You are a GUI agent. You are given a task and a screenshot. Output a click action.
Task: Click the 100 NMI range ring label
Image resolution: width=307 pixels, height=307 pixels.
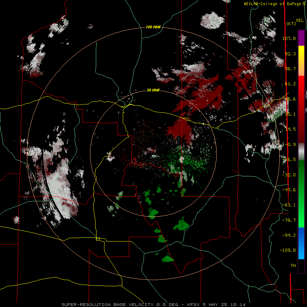(153, 27)
